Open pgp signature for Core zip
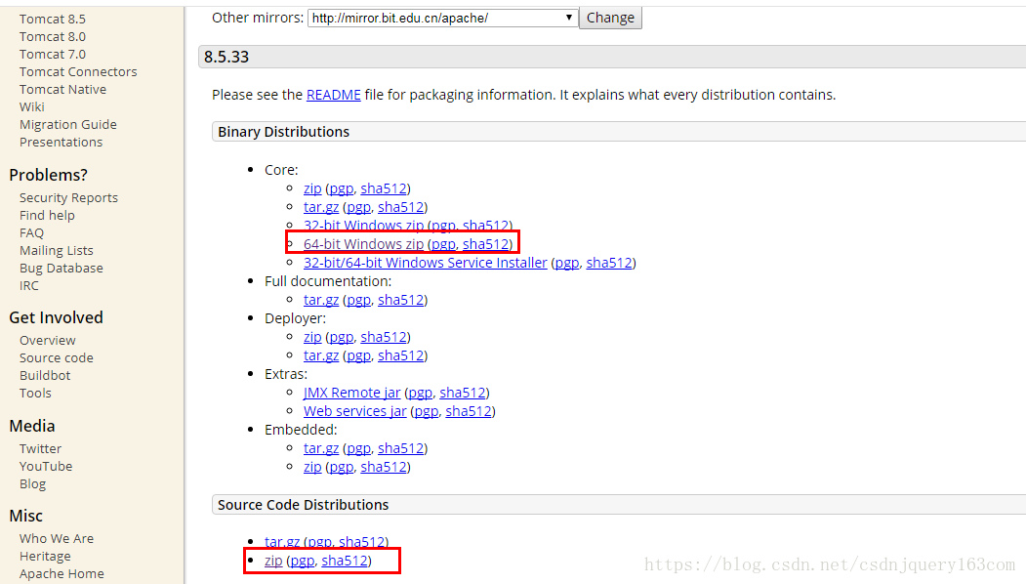The width and height of the screenshot is (1026, 584). [x=341, y=188]
